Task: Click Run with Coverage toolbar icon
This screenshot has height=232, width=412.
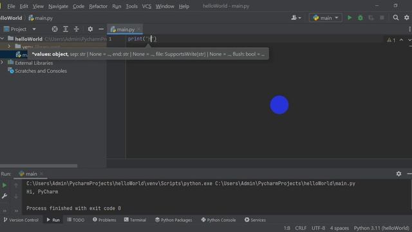Action: click(x=371, y=18)
